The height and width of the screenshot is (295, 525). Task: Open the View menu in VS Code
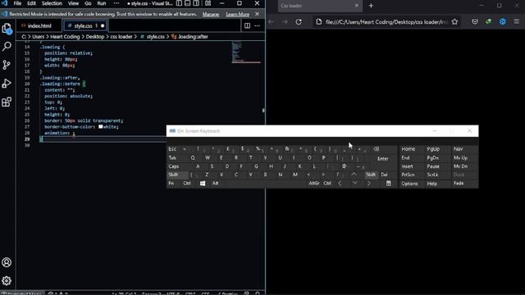click(x=73, y=3)
